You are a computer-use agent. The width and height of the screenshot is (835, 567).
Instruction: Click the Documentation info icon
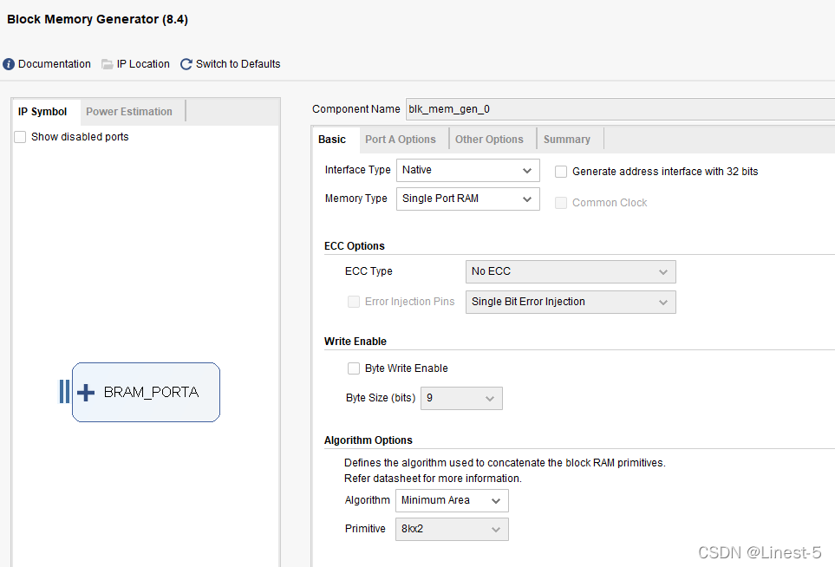9,64
